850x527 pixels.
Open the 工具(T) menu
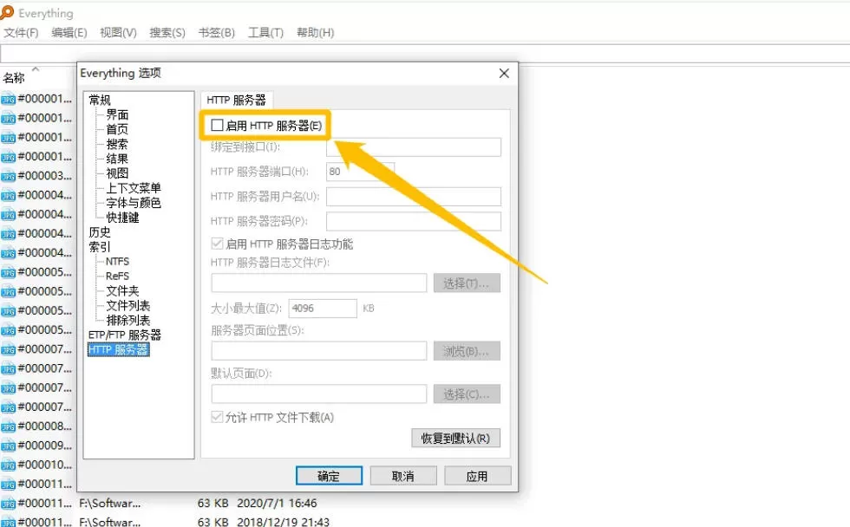pyautogui.click(x=265, y=32)
